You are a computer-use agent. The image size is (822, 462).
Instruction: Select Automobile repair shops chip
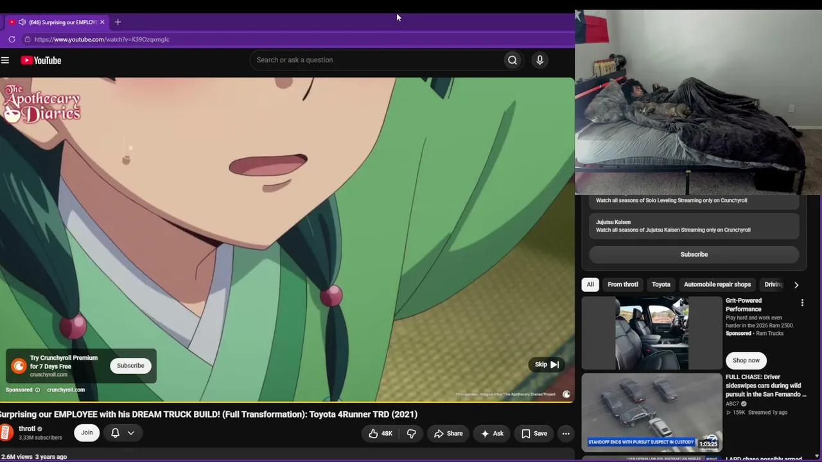[717, 284]
